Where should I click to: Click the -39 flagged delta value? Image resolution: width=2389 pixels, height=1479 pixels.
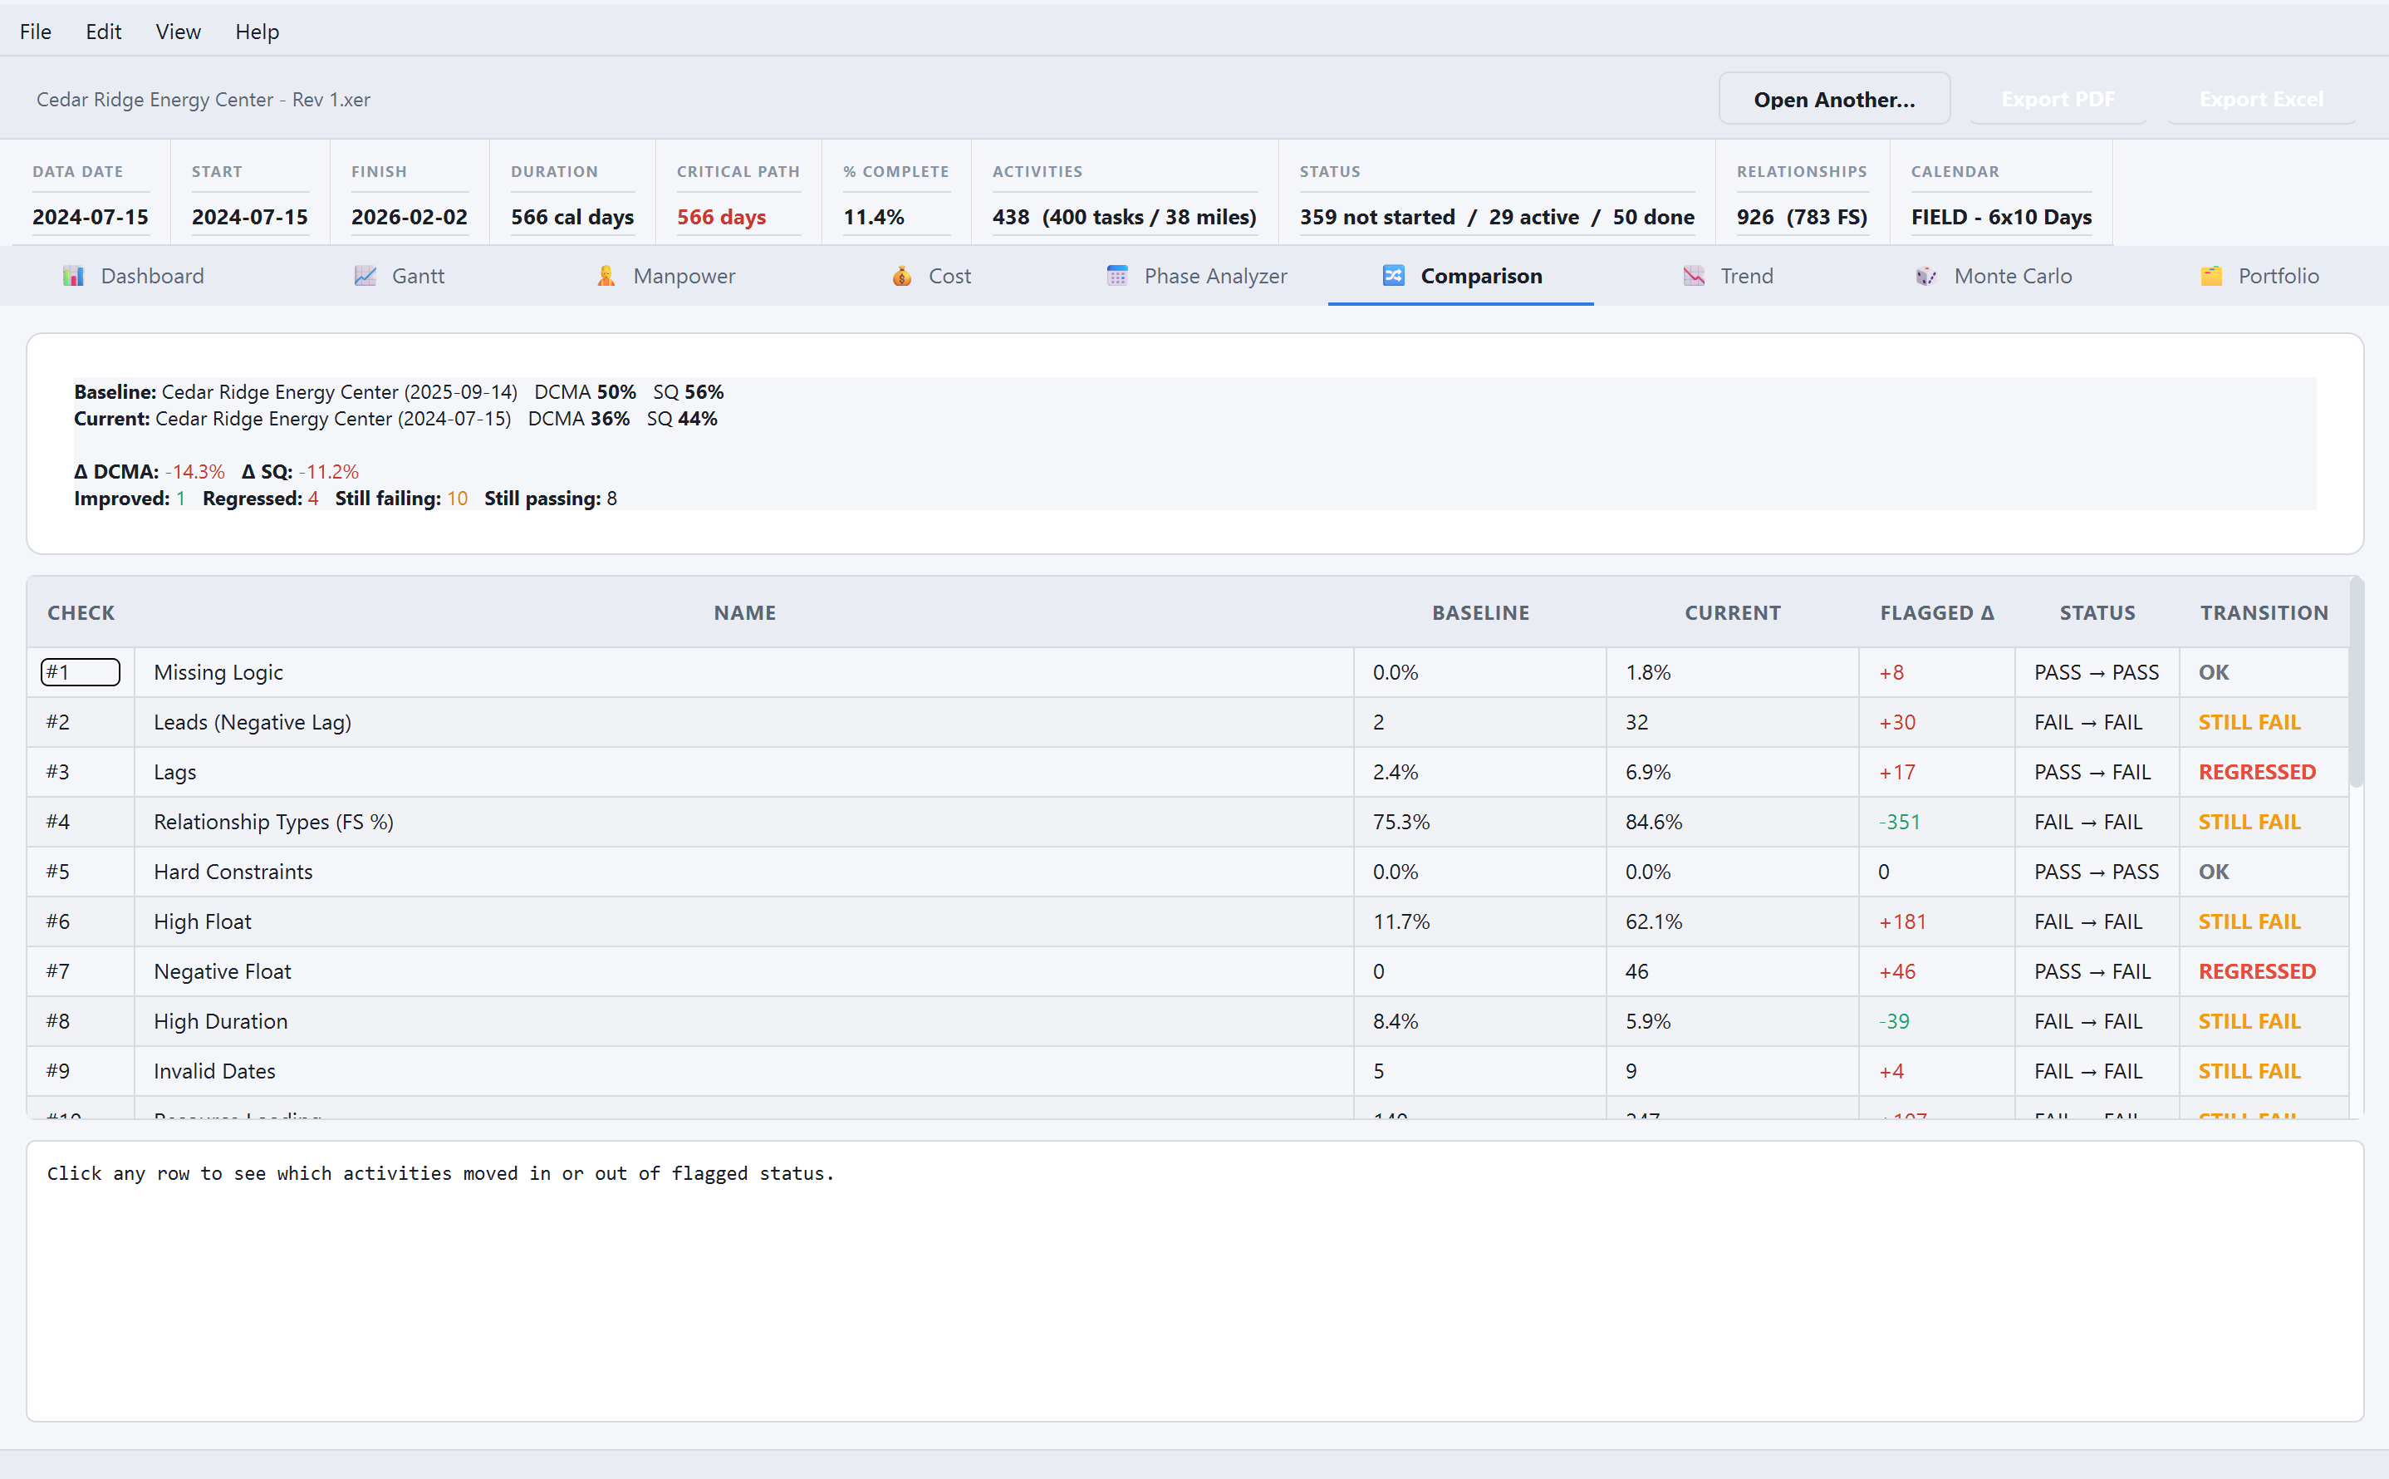pos(1894,1021)
